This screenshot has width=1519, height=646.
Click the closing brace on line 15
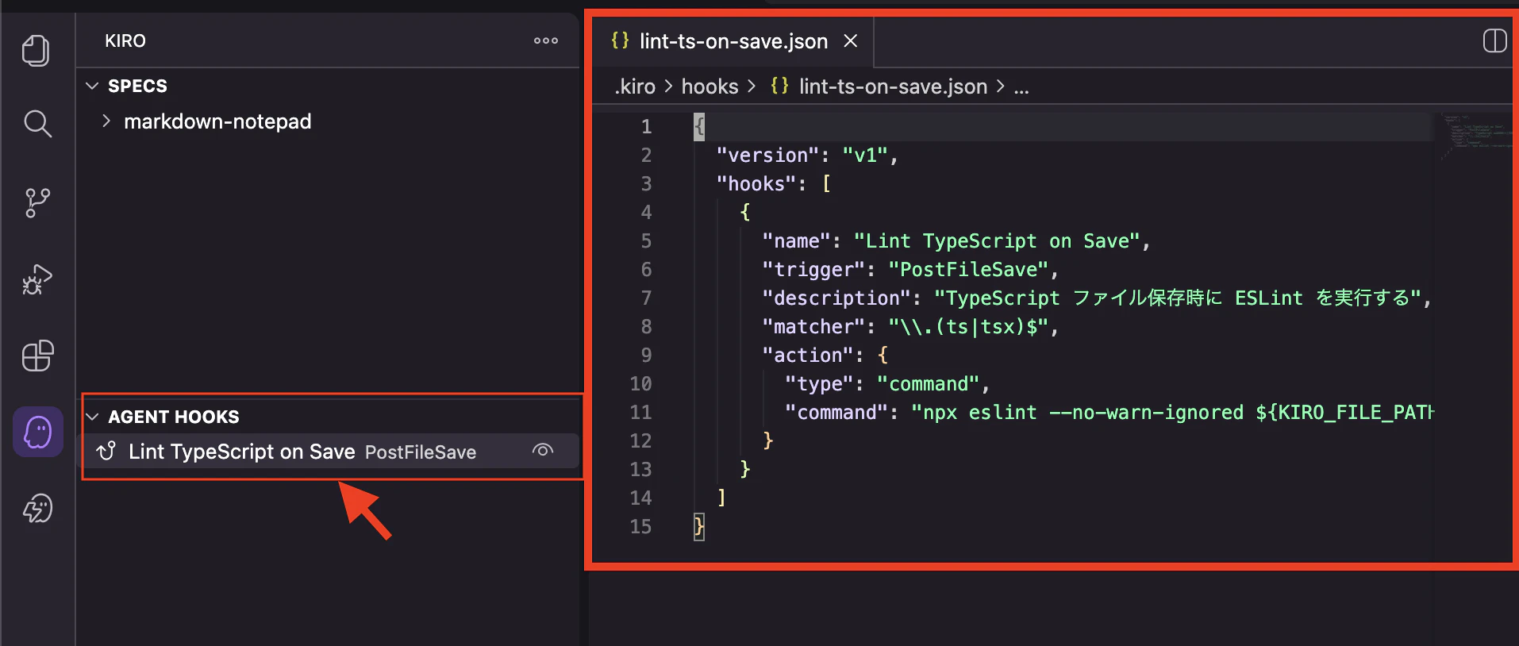699,527
